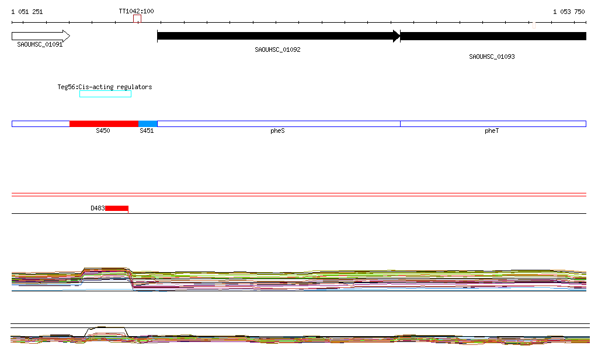
Task: Select the black SAOUHSC_01093 gene bar
Action: point(492,36)
